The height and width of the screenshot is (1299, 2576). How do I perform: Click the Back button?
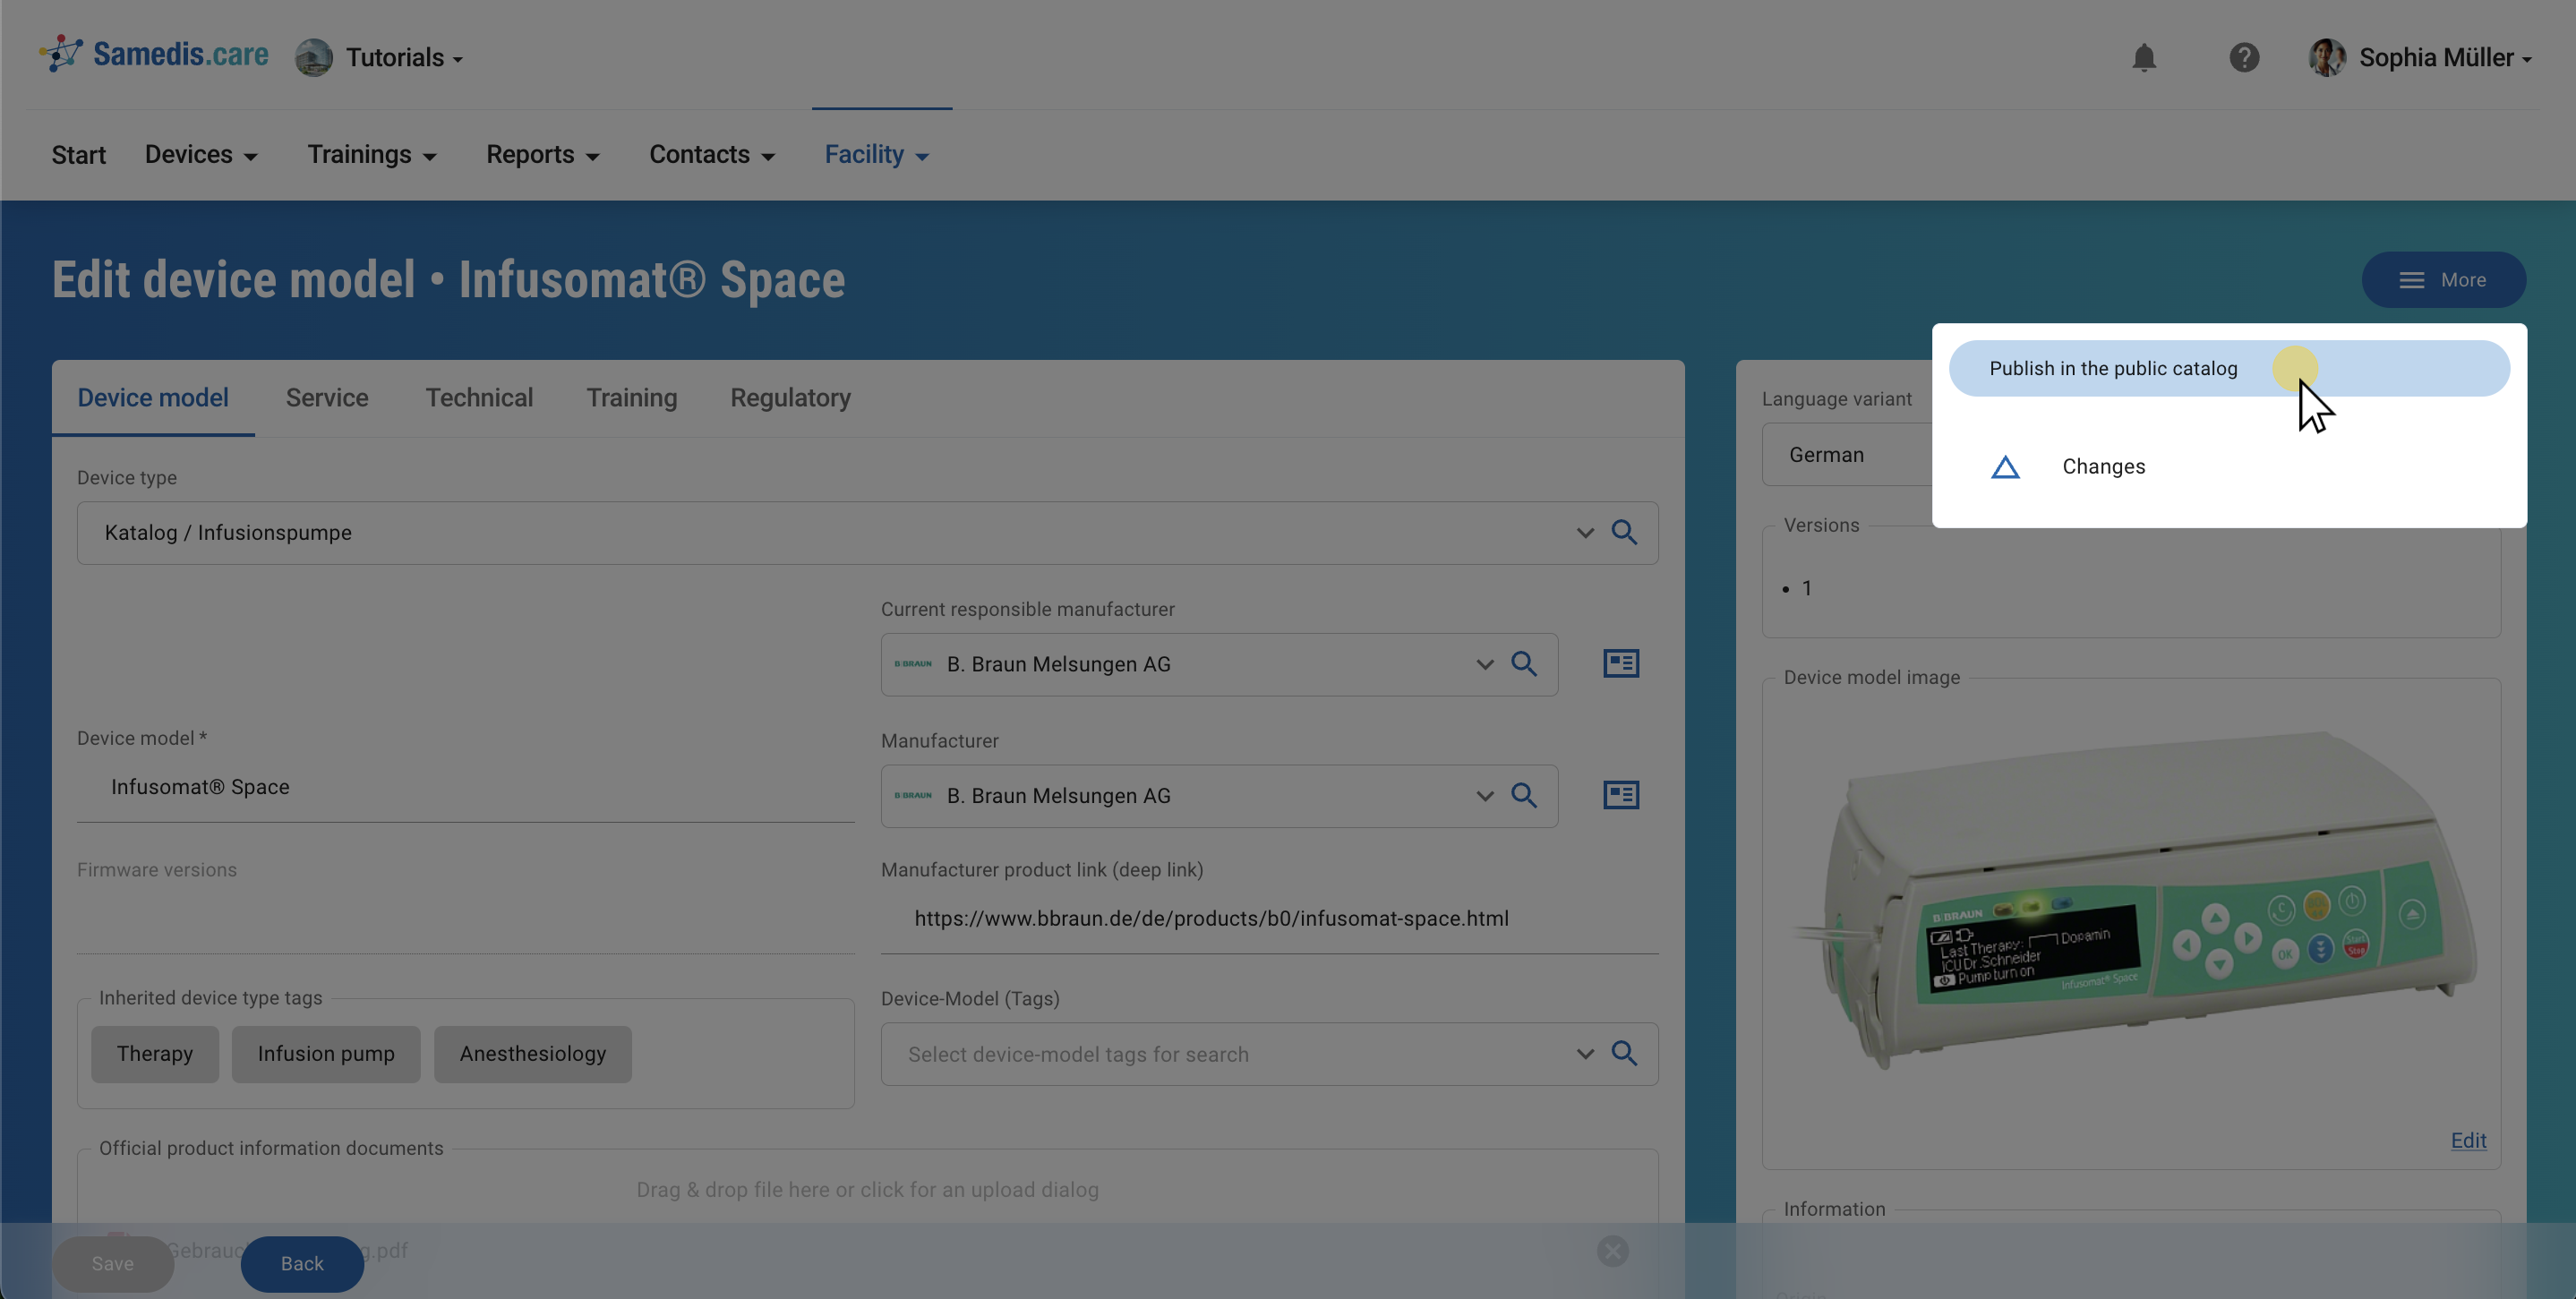[301, 1264]
